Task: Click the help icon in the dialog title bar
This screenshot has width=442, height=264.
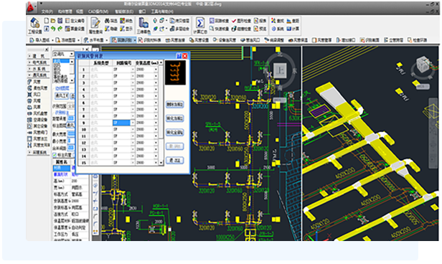Action: [x=179, y=56]
